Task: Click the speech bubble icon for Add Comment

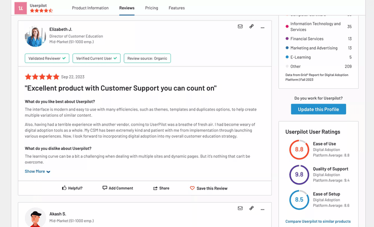Action: coord(105,188)
